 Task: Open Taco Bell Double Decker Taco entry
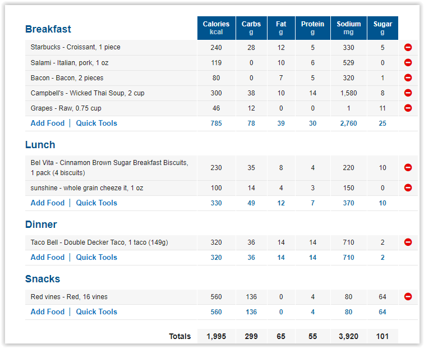tap(99, 242)
